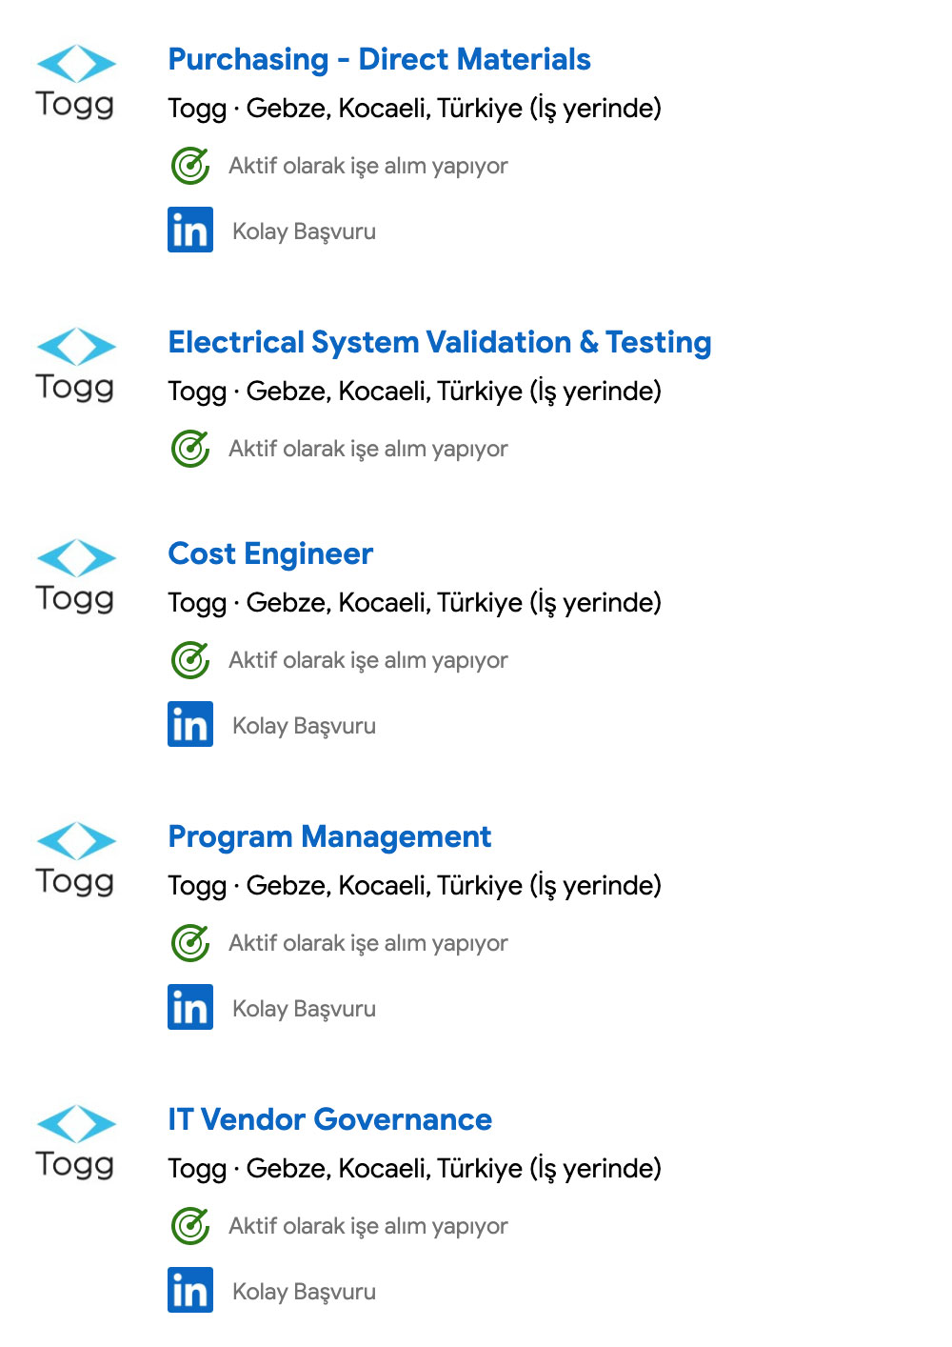Click LinkedIn icon under IT Vendor Governance
The image size is (952, 1347).
tap(190, 1290)
